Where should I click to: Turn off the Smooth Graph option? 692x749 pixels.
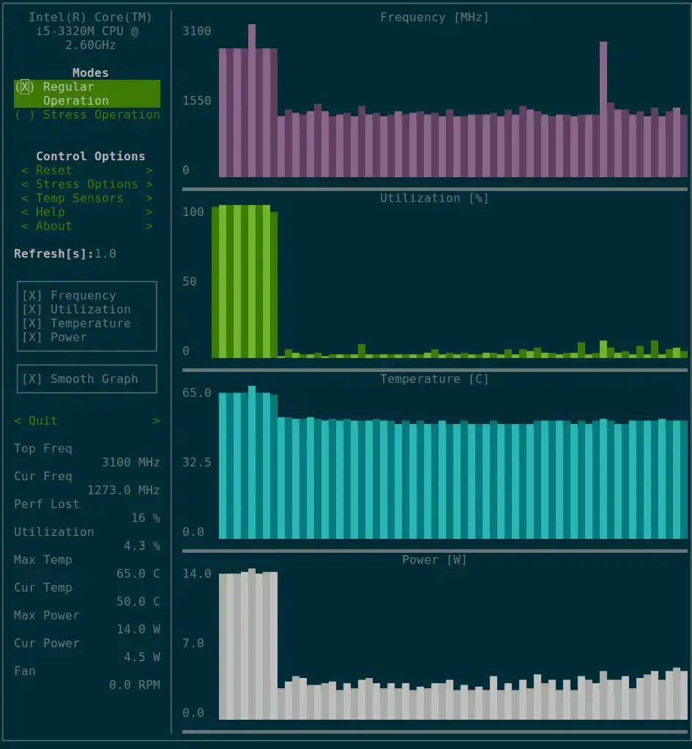click(81, 379)
